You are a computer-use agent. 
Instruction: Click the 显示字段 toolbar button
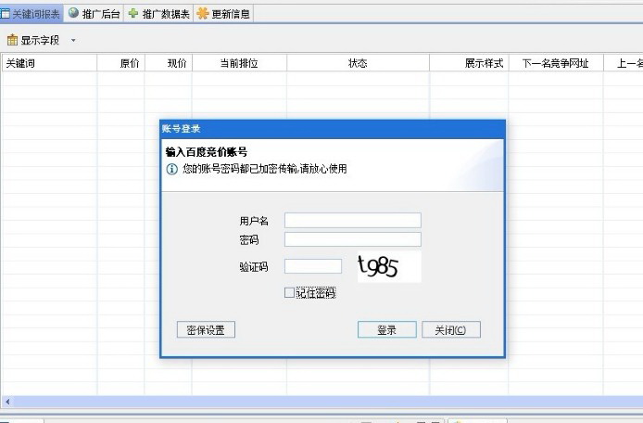pyautogui.click(x=33, y=40)
